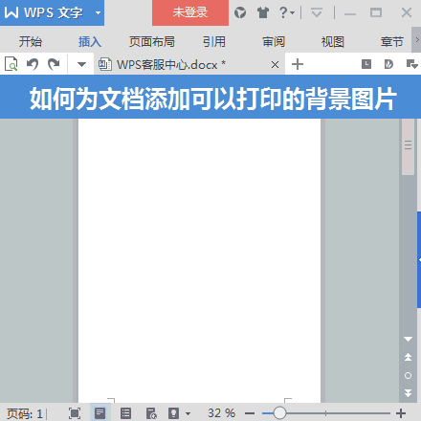Open the WPS cloud service icon
Screen dimensions: 421x421
(x=240, y=12)
